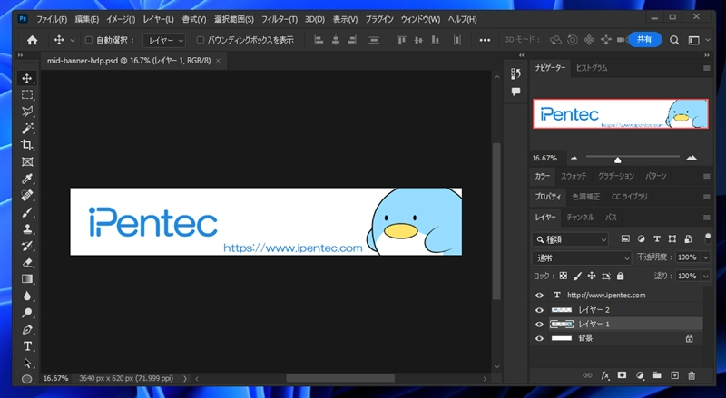
Task: Enable バウンディングボックスを表示 checkbox
Action: (x=201, y=40)
